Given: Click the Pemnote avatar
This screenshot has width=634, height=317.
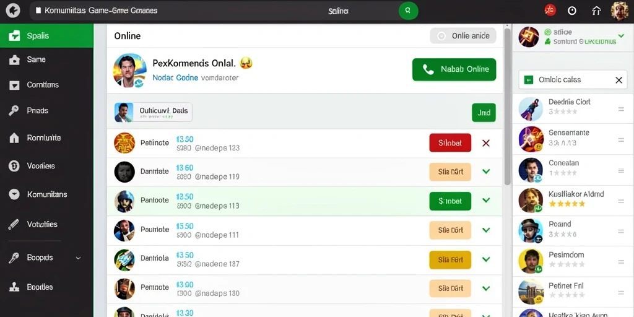Looking at the screenshot, I should 124,289.
